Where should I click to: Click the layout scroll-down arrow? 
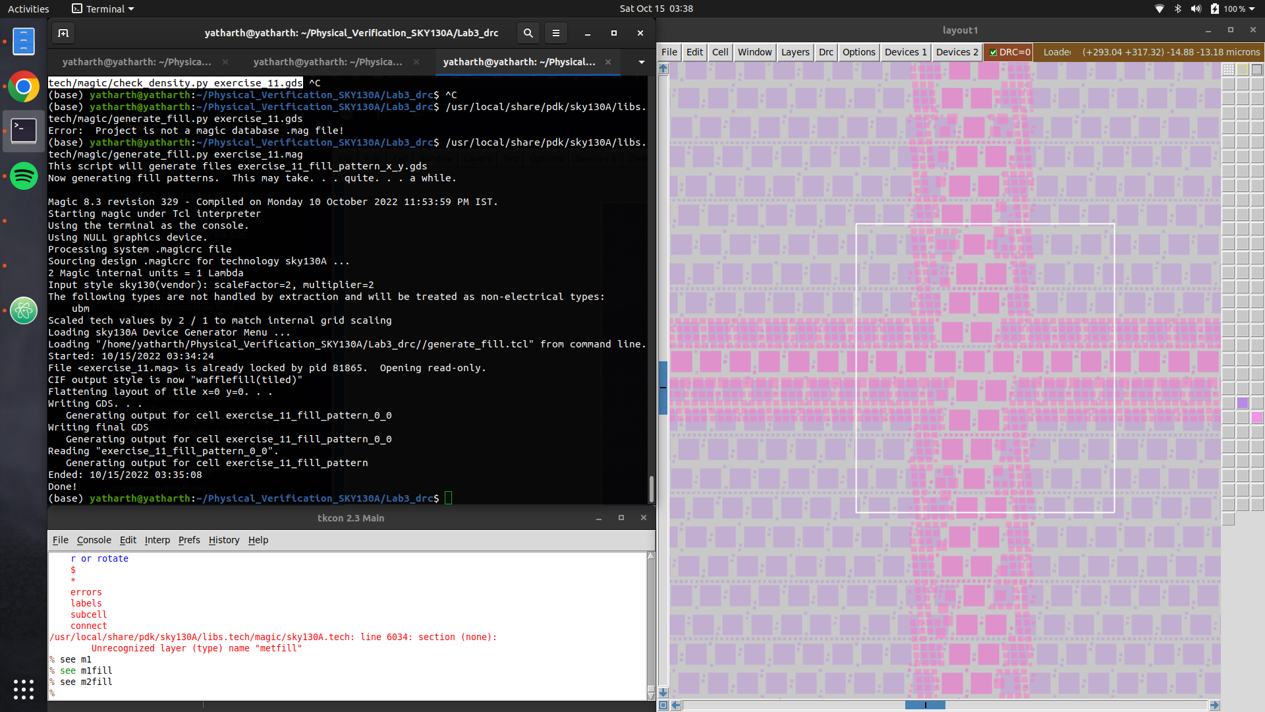(x=663, y=693)
